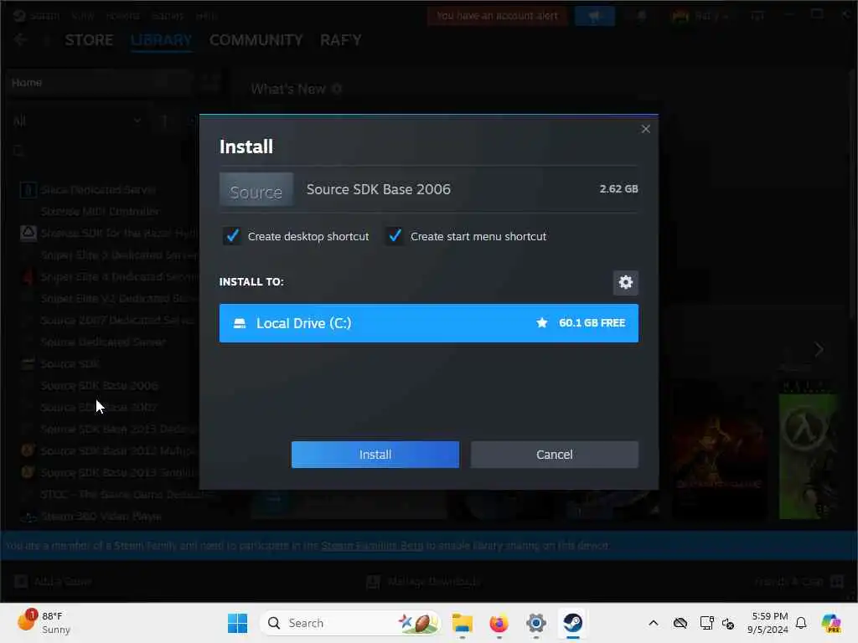
Task: Uncheck Create start menu shortcut
Action: (x=395, y=236)
